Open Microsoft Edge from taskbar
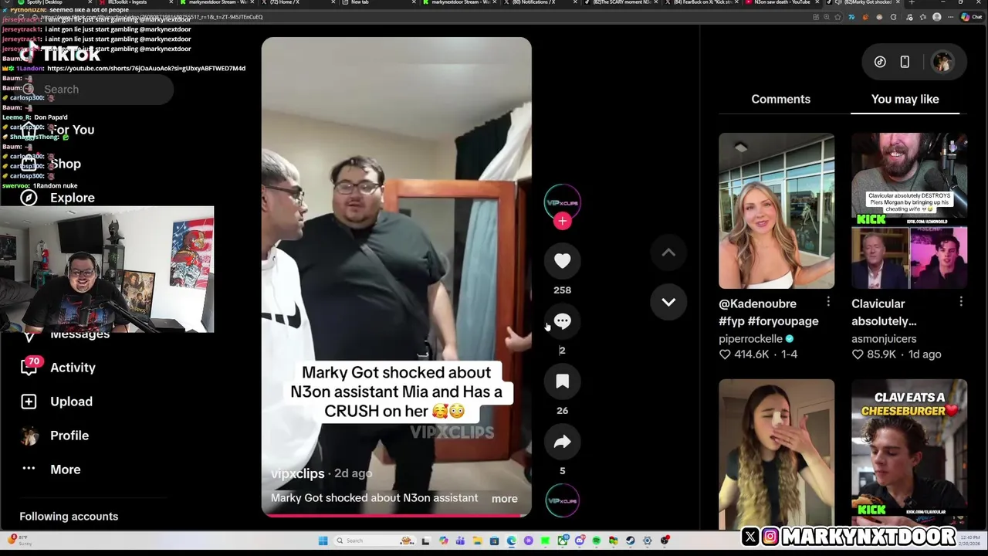 pos(511,541)
